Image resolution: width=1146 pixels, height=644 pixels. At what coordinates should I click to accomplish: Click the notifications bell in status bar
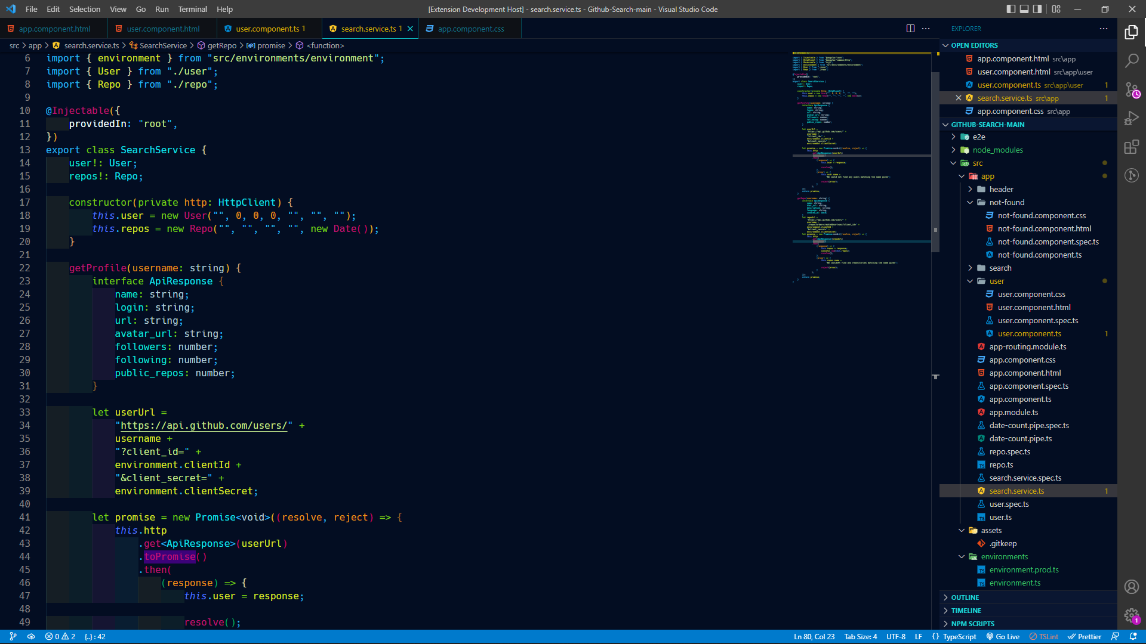tap(1133, 637)
